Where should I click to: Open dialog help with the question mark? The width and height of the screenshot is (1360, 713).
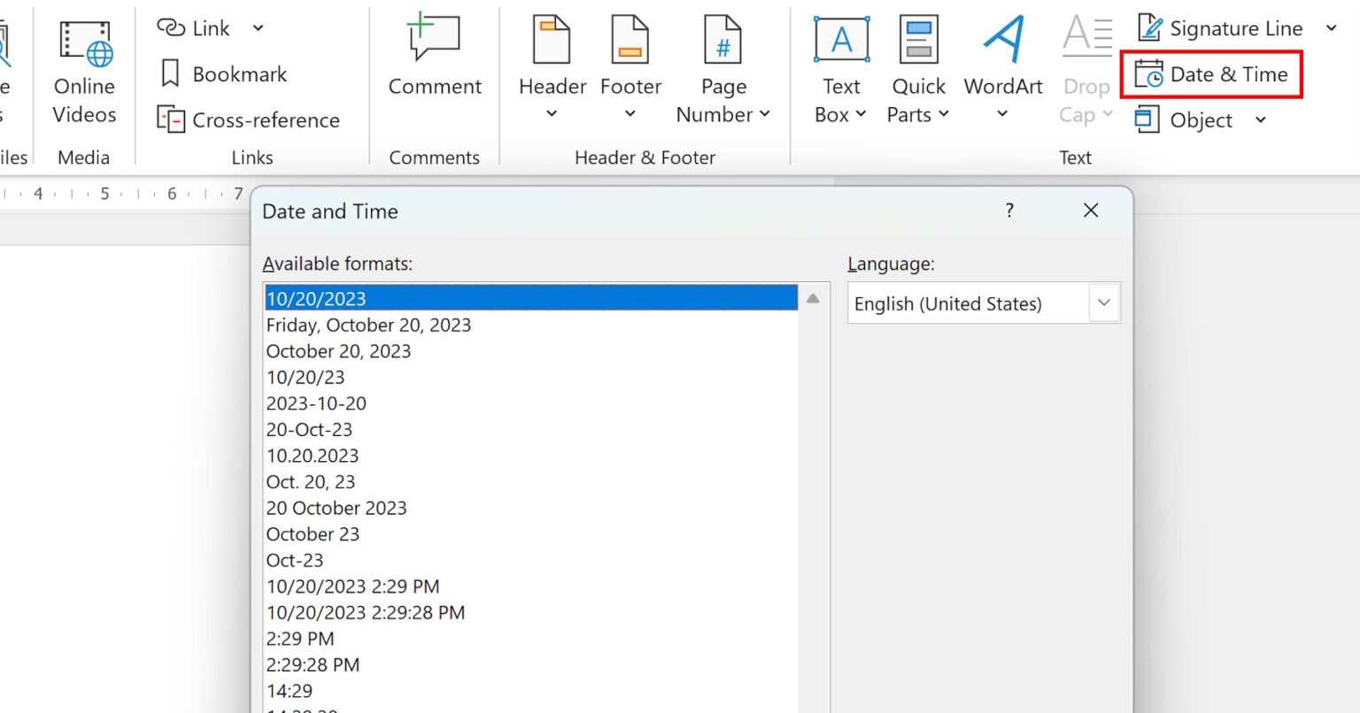click(x=1008, y=211)
